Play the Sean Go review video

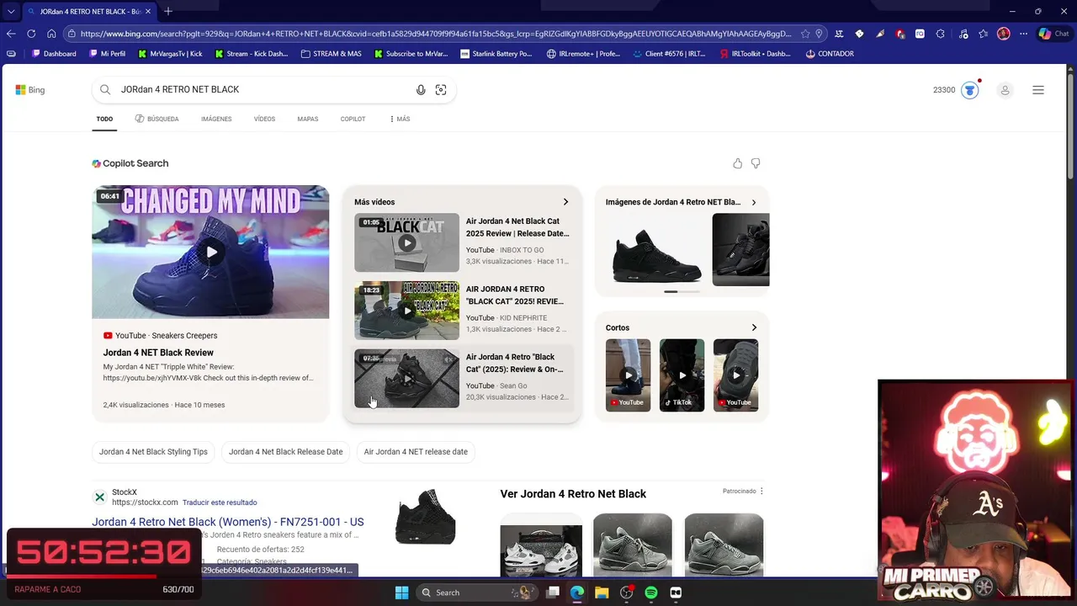406,379
